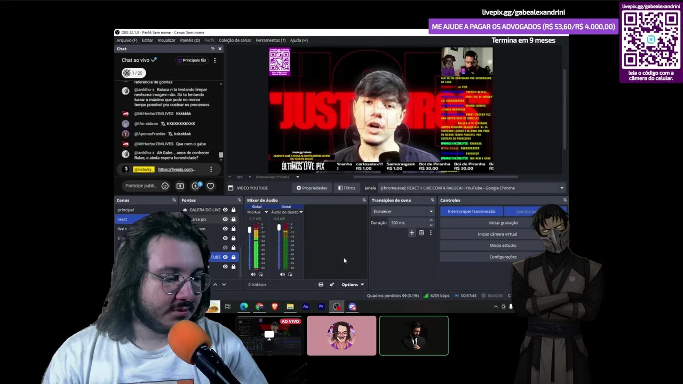Zoom out preview with minus icon
683x384 pixels.
click(x=230, y=177)
